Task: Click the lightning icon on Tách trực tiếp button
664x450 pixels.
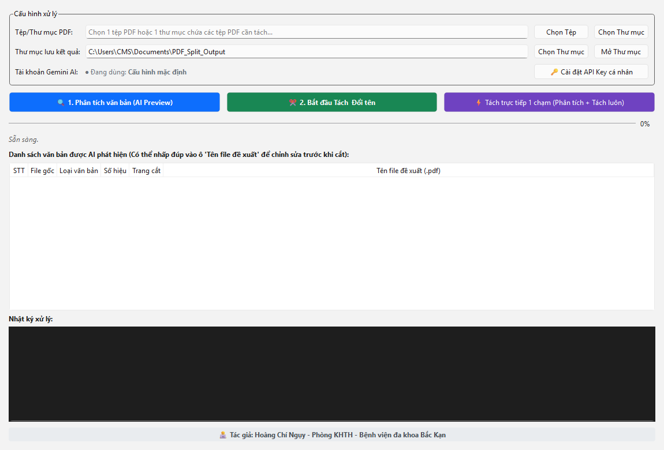Action: (479, 102)
